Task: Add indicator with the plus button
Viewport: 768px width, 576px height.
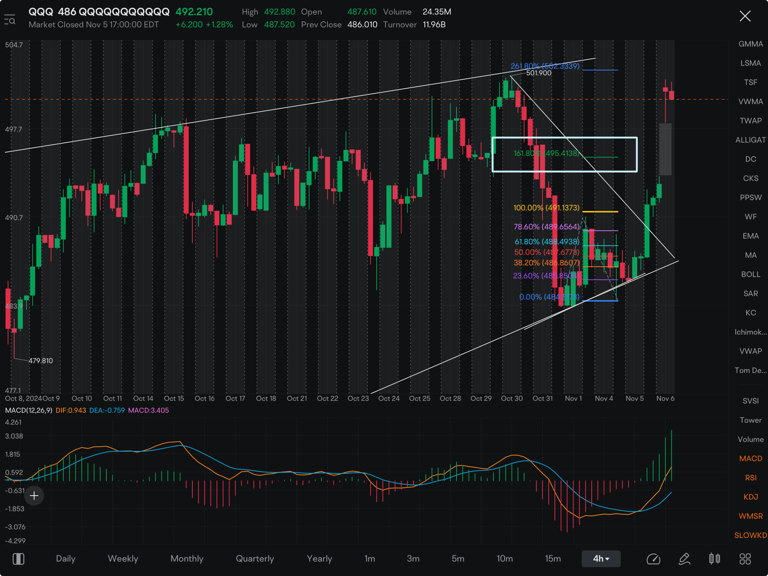Action: click(x=34, y=496)
